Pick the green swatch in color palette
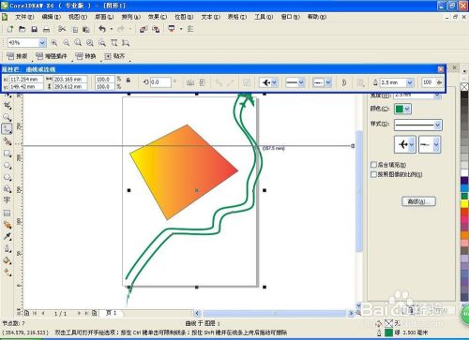Screen dimensions: 469x340 pyautogui.click(x=464, y=196)
